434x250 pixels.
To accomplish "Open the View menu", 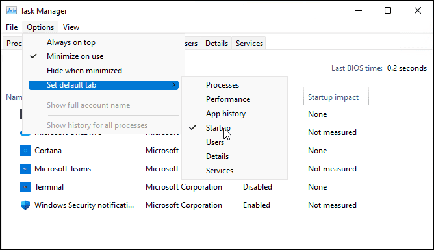I will [x=71, y=27].
